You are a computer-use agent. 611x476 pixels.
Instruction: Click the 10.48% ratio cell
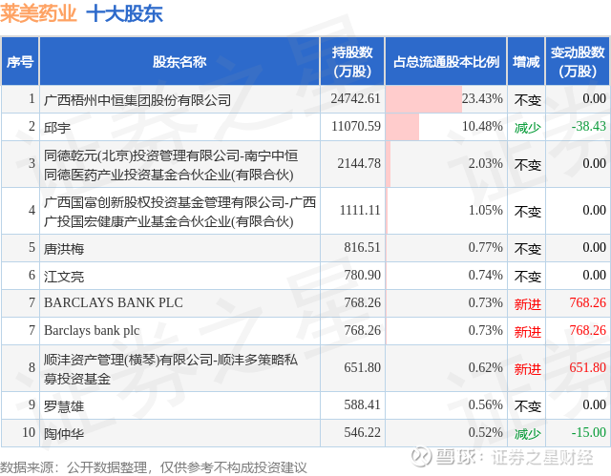(446, 127)
